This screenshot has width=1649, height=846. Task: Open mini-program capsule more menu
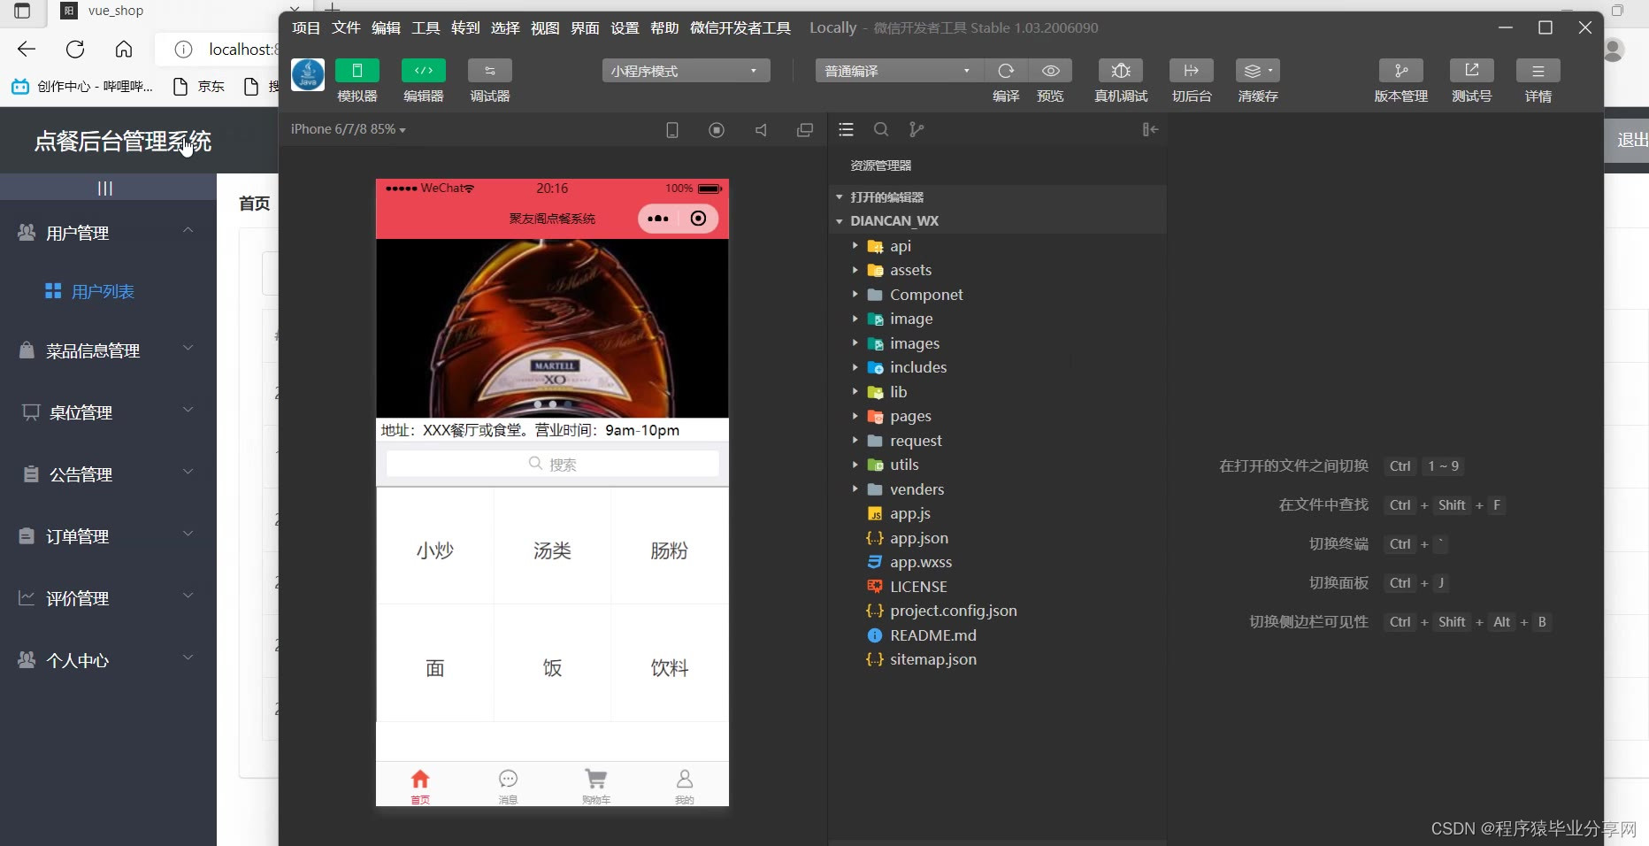point(658,219)
